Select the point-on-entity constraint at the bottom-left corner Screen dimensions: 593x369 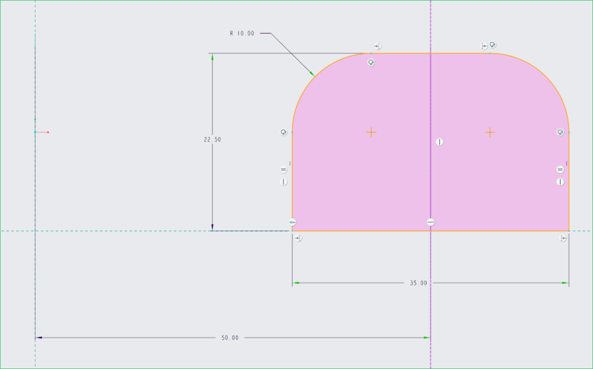(292, 222)
